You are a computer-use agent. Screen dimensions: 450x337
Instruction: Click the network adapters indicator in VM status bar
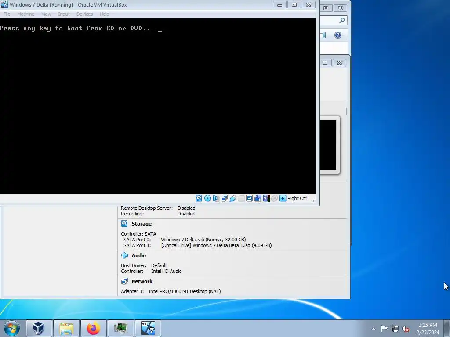pyautogui.click(x=225, y=198)
